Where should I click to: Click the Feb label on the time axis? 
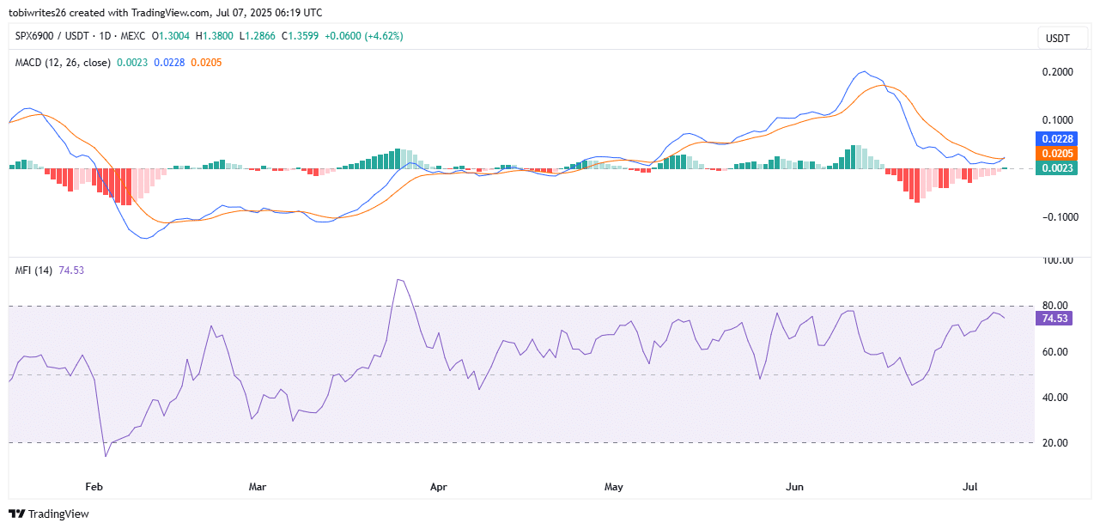(x=94, y=487)
